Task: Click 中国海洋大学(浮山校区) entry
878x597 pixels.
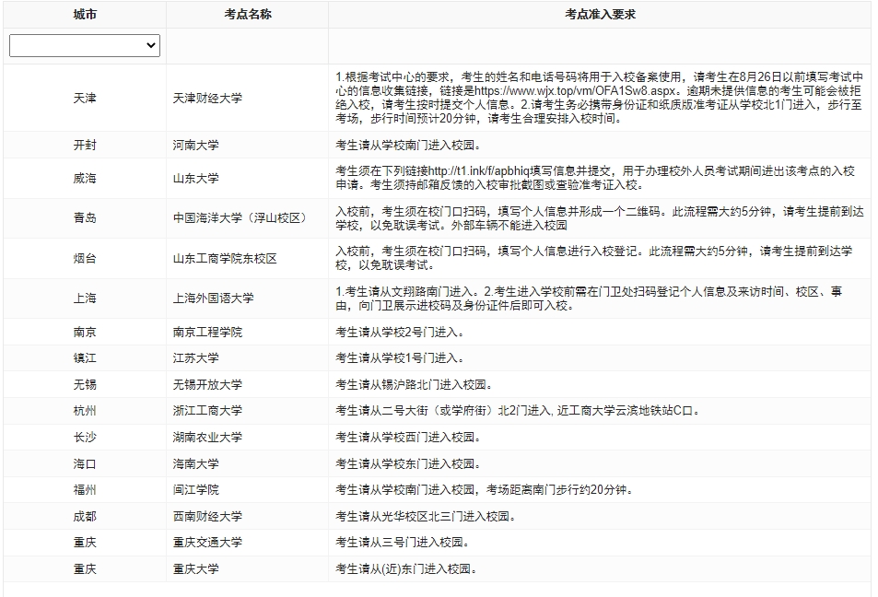Action: tap(240, 218)
